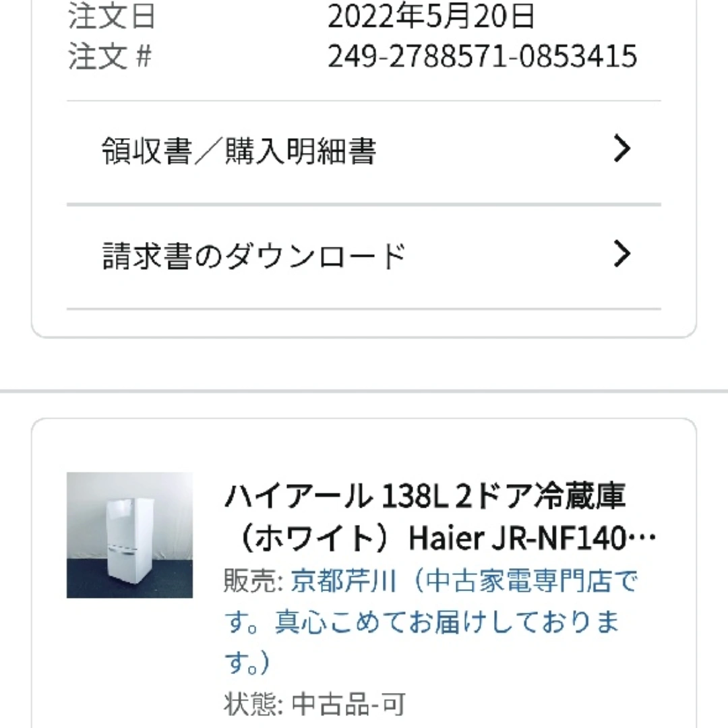Screen dimensions: 728x728
Task: Click order number 249-2788571-0853415
Action: tap(482, 56)
